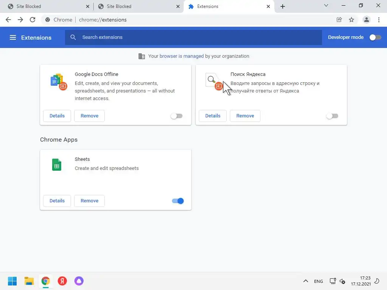Reload the extensions page

click(x=33, y=20)
